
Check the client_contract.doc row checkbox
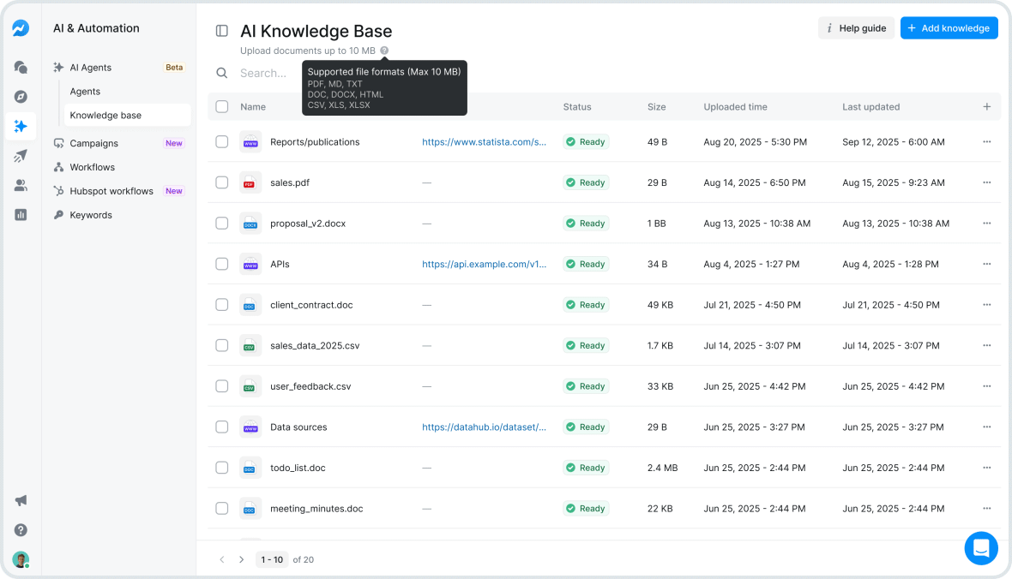point(222,304)
